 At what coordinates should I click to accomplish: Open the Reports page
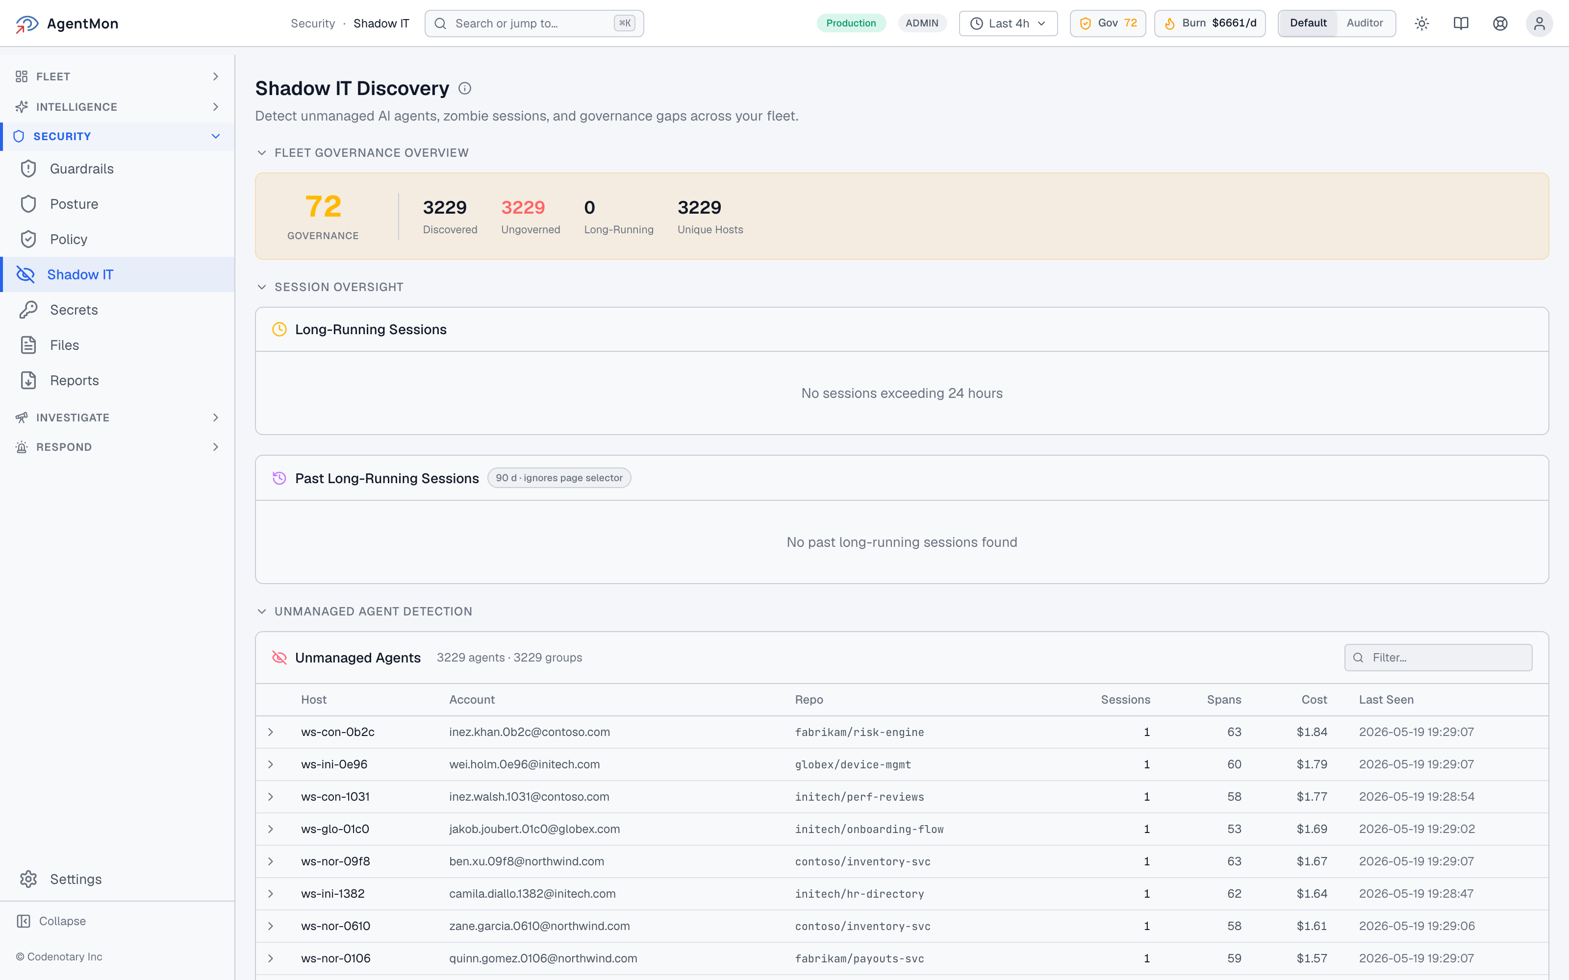point(117,380)
